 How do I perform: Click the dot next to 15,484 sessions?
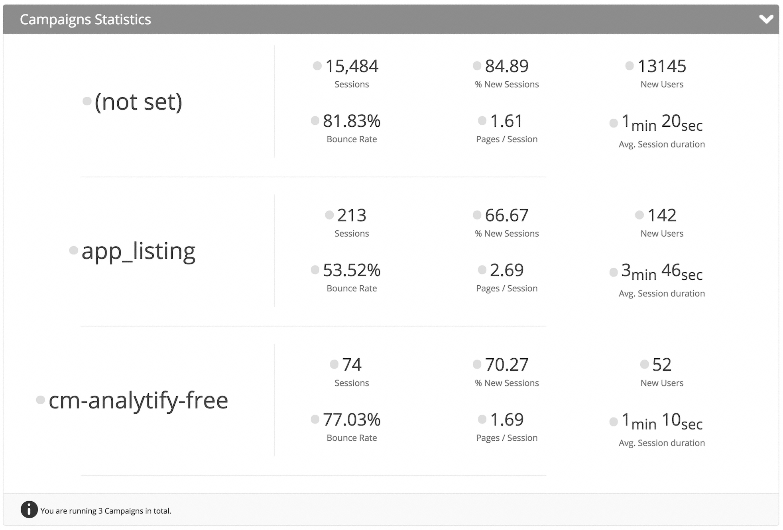click(317, 66)
